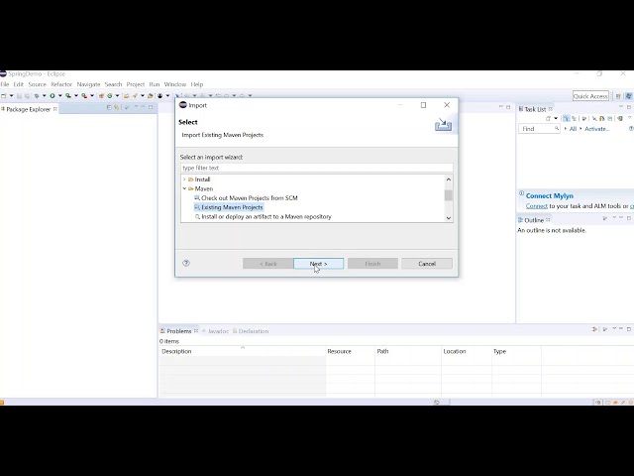
Task: Select the Package Explorer tab
Action: tap(27, 109)
